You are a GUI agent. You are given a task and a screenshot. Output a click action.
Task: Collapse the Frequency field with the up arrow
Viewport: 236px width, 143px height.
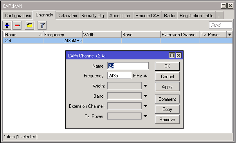[x=145, y=76]
